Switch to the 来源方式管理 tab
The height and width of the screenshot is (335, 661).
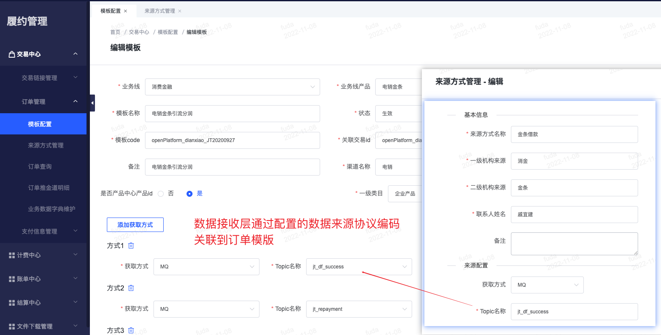click(x=159, y=11)
